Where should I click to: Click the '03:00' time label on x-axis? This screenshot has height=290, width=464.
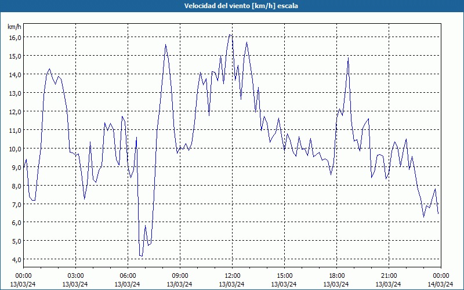[75, 276]
